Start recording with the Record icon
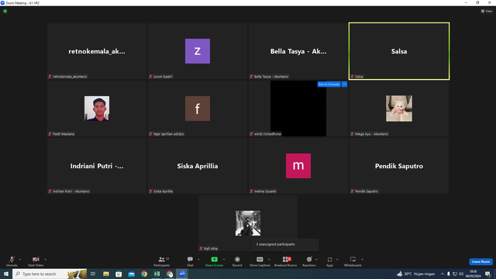Image resolution: width=496 pixels, height=279 pixels. (x=237, y=260)
